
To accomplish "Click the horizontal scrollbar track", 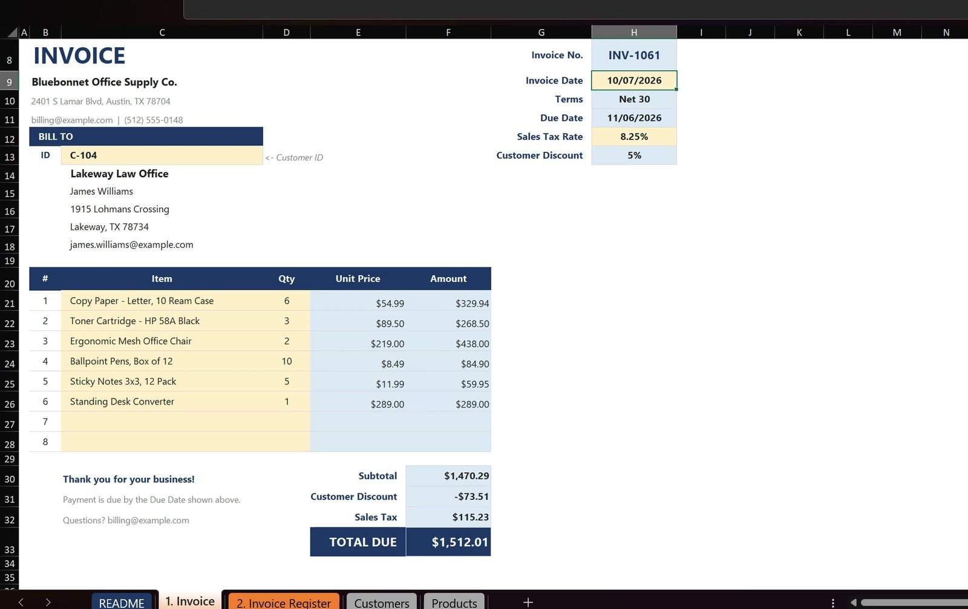I will point(914,602).
